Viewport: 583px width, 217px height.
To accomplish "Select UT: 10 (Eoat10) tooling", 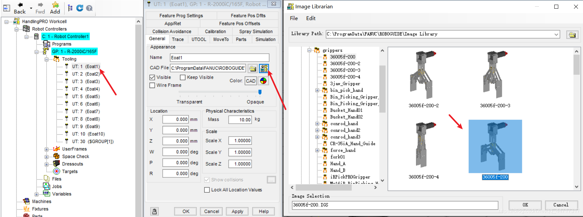I will pyautogui.click(x=88, y=134).
